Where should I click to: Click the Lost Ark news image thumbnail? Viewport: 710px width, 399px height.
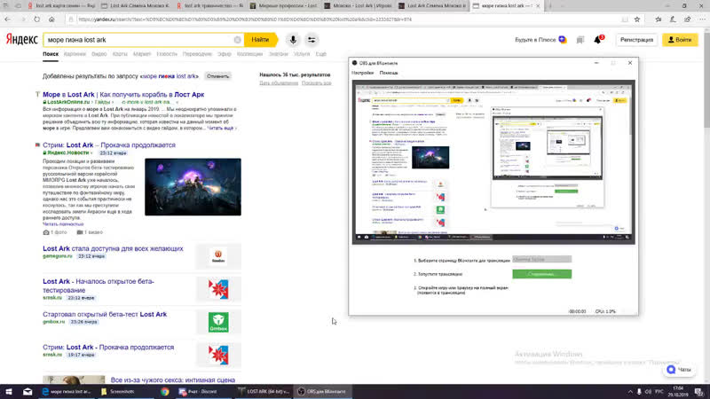tap(193, 187)
